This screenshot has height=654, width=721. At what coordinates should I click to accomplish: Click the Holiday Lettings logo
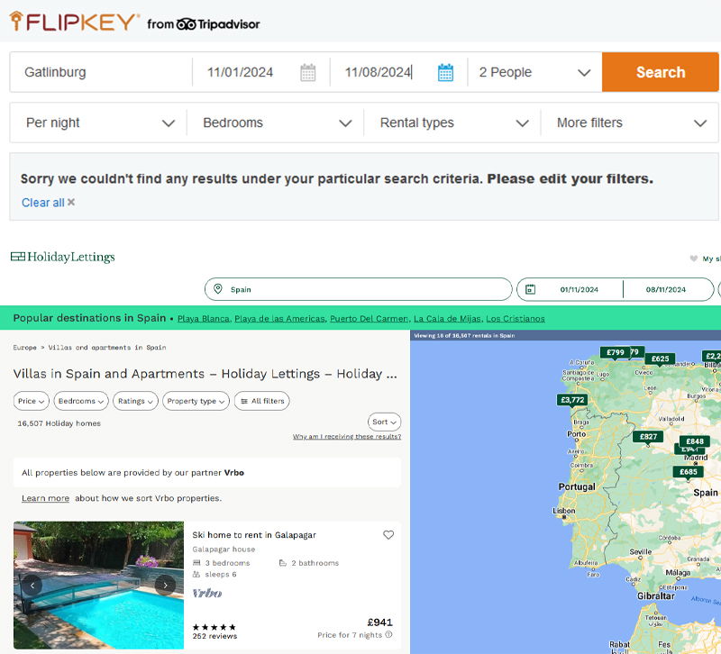point(63,258)
